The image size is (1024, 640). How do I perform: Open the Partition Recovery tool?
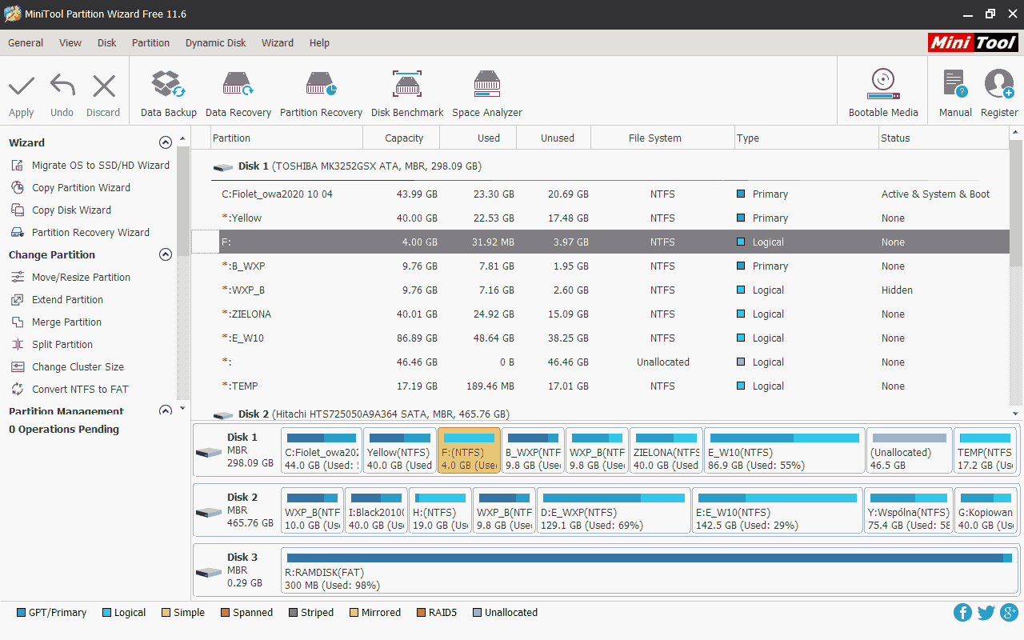point(321,93)
